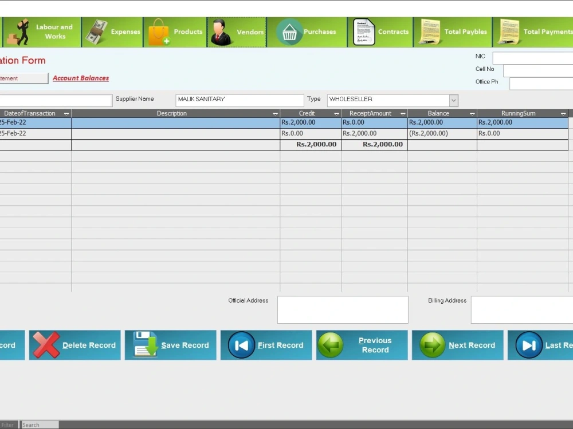Select Credit cell Rs.0.00 in second row
This screenshot has height=429, width=573.
[x=311, y=133]
